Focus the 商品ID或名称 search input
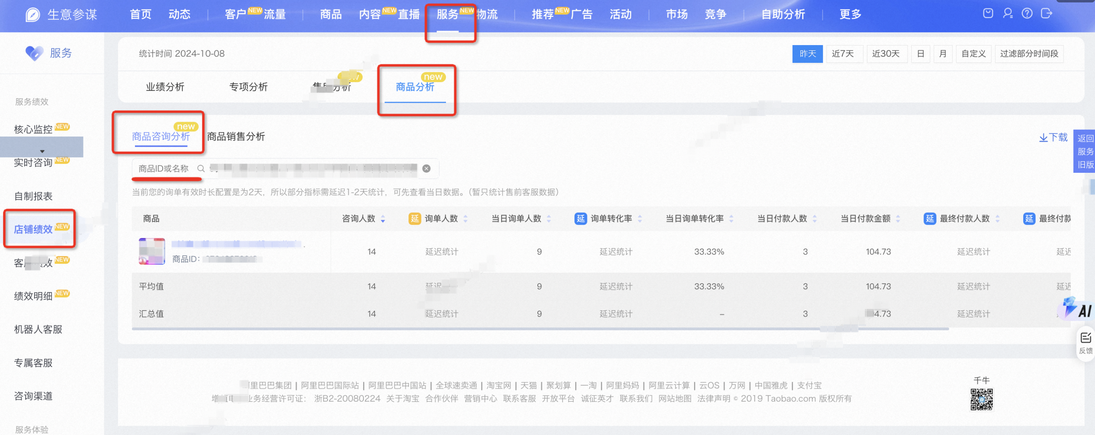This screenshot has height=435, width=1095. pyautogui.click(x=285, y=169)
